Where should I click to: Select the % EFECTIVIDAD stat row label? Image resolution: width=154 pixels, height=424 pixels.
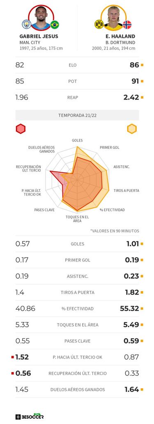click(x=78, y=308)
